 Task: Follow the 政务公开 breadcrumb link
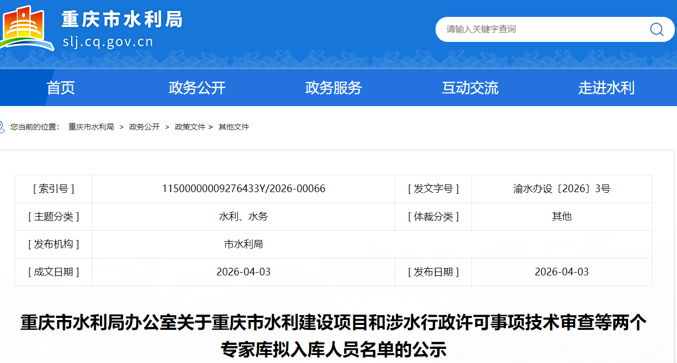pyautogui.click(x=144, y=127)
